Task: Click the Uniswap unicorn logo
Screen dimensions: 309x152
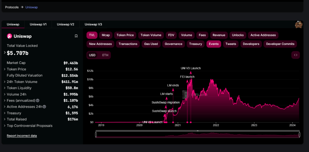Action: [9, 36]
